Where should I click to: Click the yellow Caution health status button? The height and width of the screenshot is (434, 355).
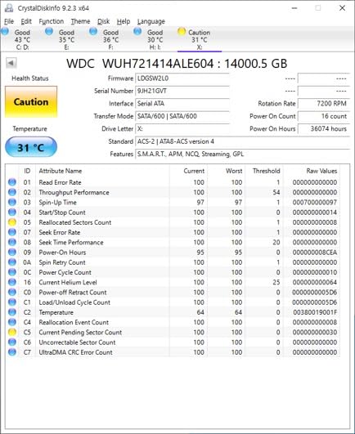tap(31, 101)
